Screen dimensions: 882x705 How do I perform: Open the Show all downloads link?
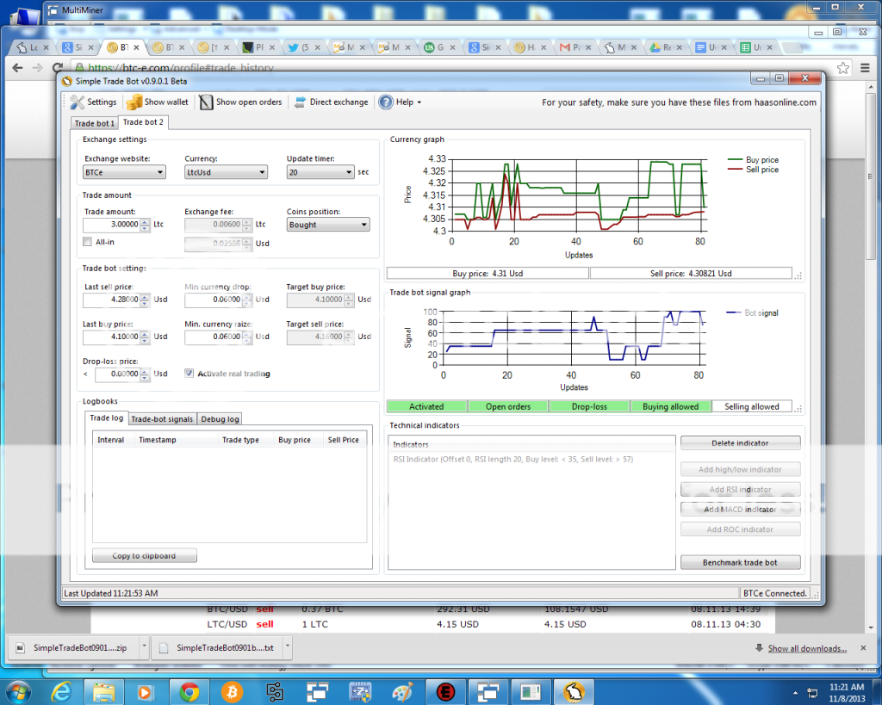tap(807, 648)
